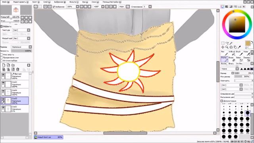The height and width of the screenshot is (143, 254).
Task: Open the Слой menu
Action: point(47,2)
